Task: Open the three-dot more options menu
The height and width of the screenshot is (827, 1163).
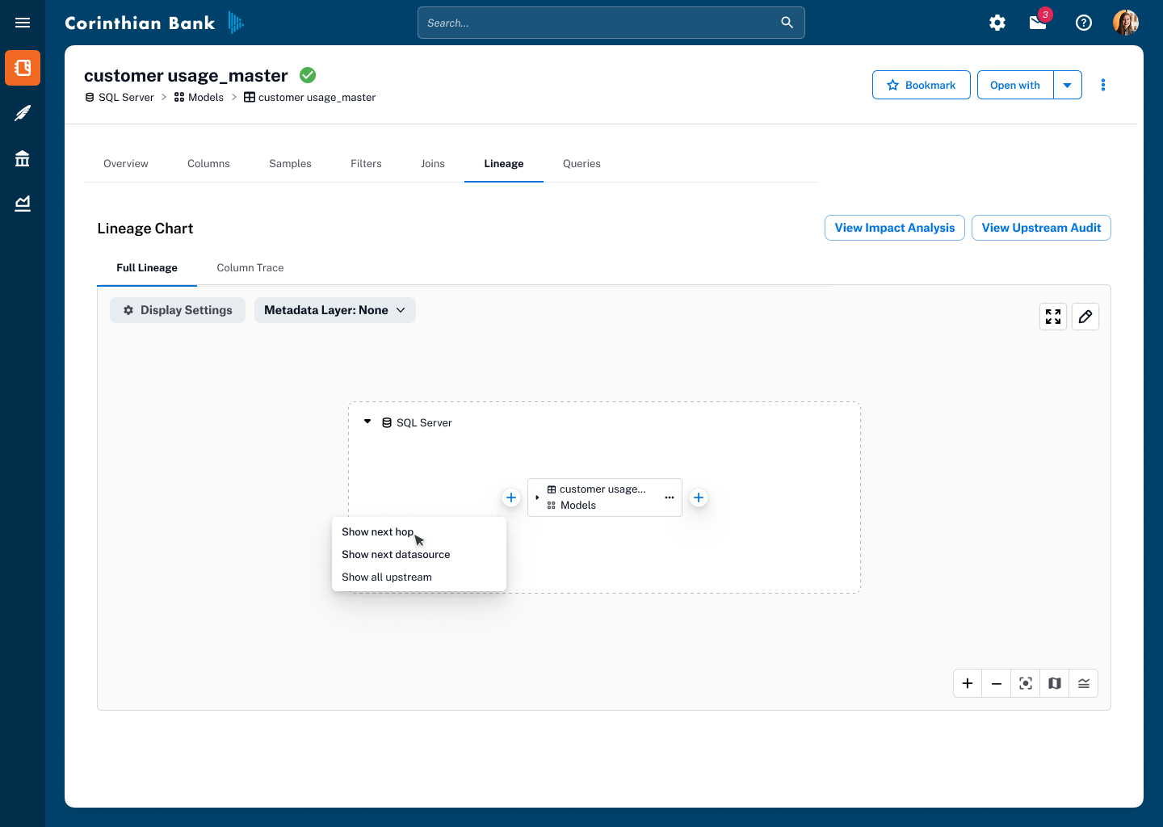Action: click(x=1103, y=85)
